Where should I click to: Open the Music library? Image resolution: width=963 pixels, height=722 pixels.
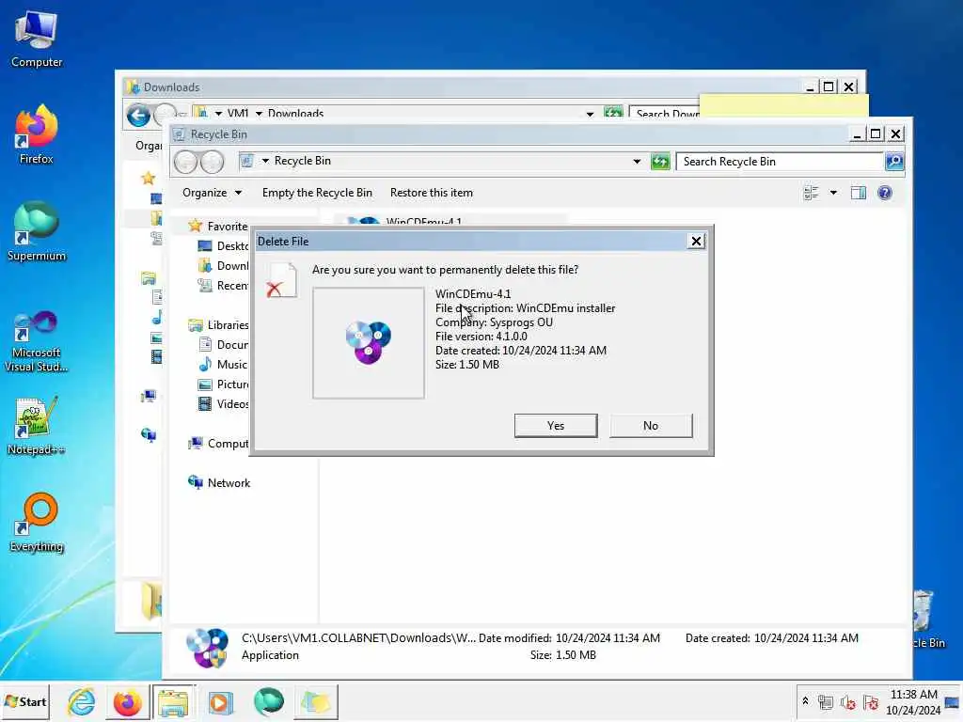coord(223,364)
